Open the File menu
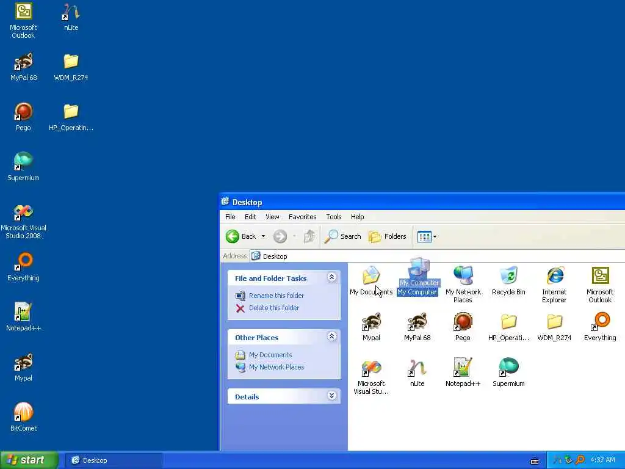The width and height of the screenshot is (625, 469). pyautogui.click(x=230, y=217)
